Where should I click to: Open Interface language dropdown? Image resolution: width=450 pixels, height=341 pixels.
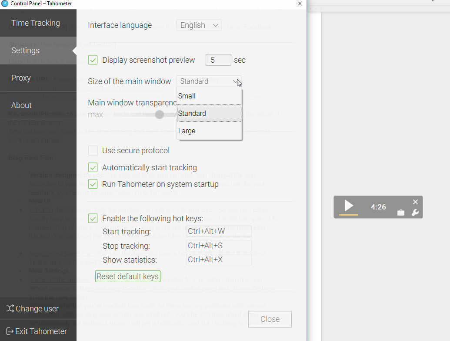click(x=199, y=25)
